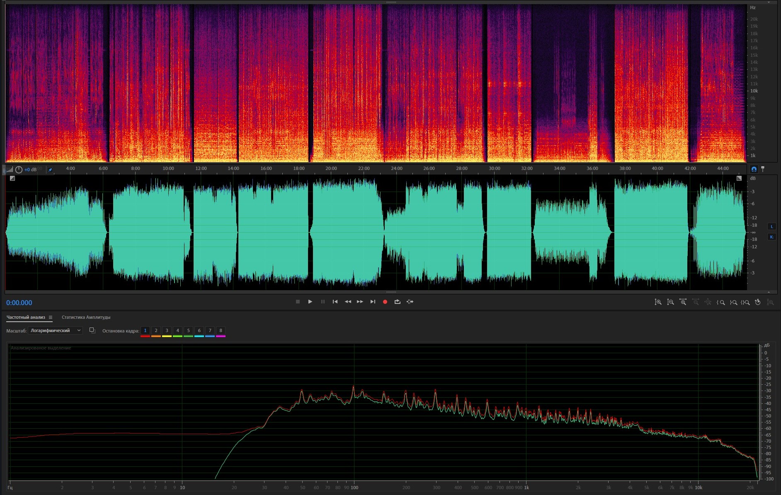
Task: Toggle loop playback icon
Action: pos(397,302)
